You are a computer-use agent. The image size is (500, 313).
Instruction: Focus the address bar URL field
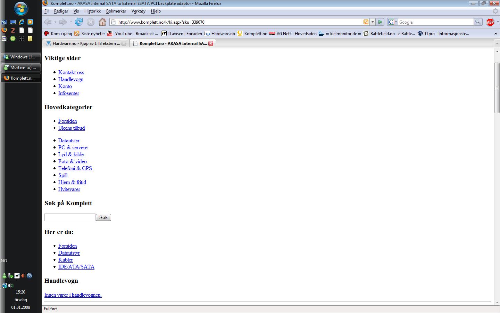pyautogui.click(x=240, y=22)
